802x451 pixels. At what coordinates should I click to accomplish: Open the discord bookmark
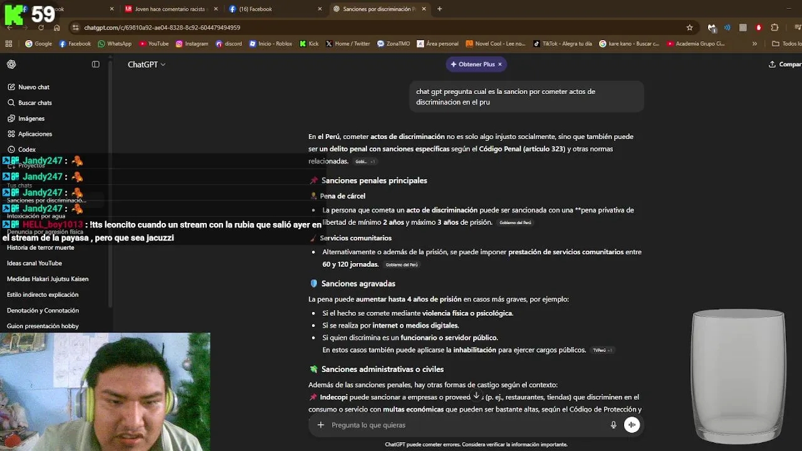[229, 44]
